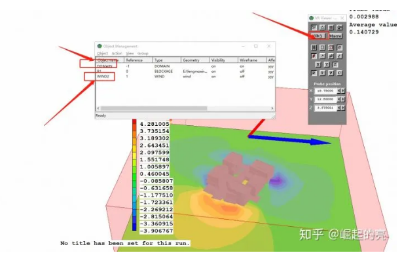Maximize the Object Management window

pos(256,46)
